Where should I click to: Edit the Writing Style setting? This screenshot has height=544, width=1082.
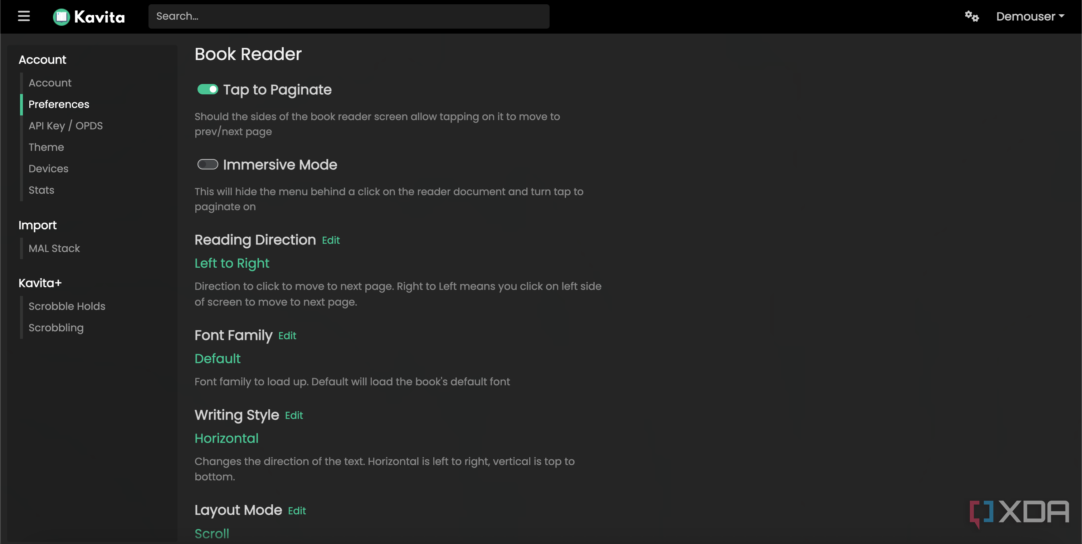pos(294,415)
